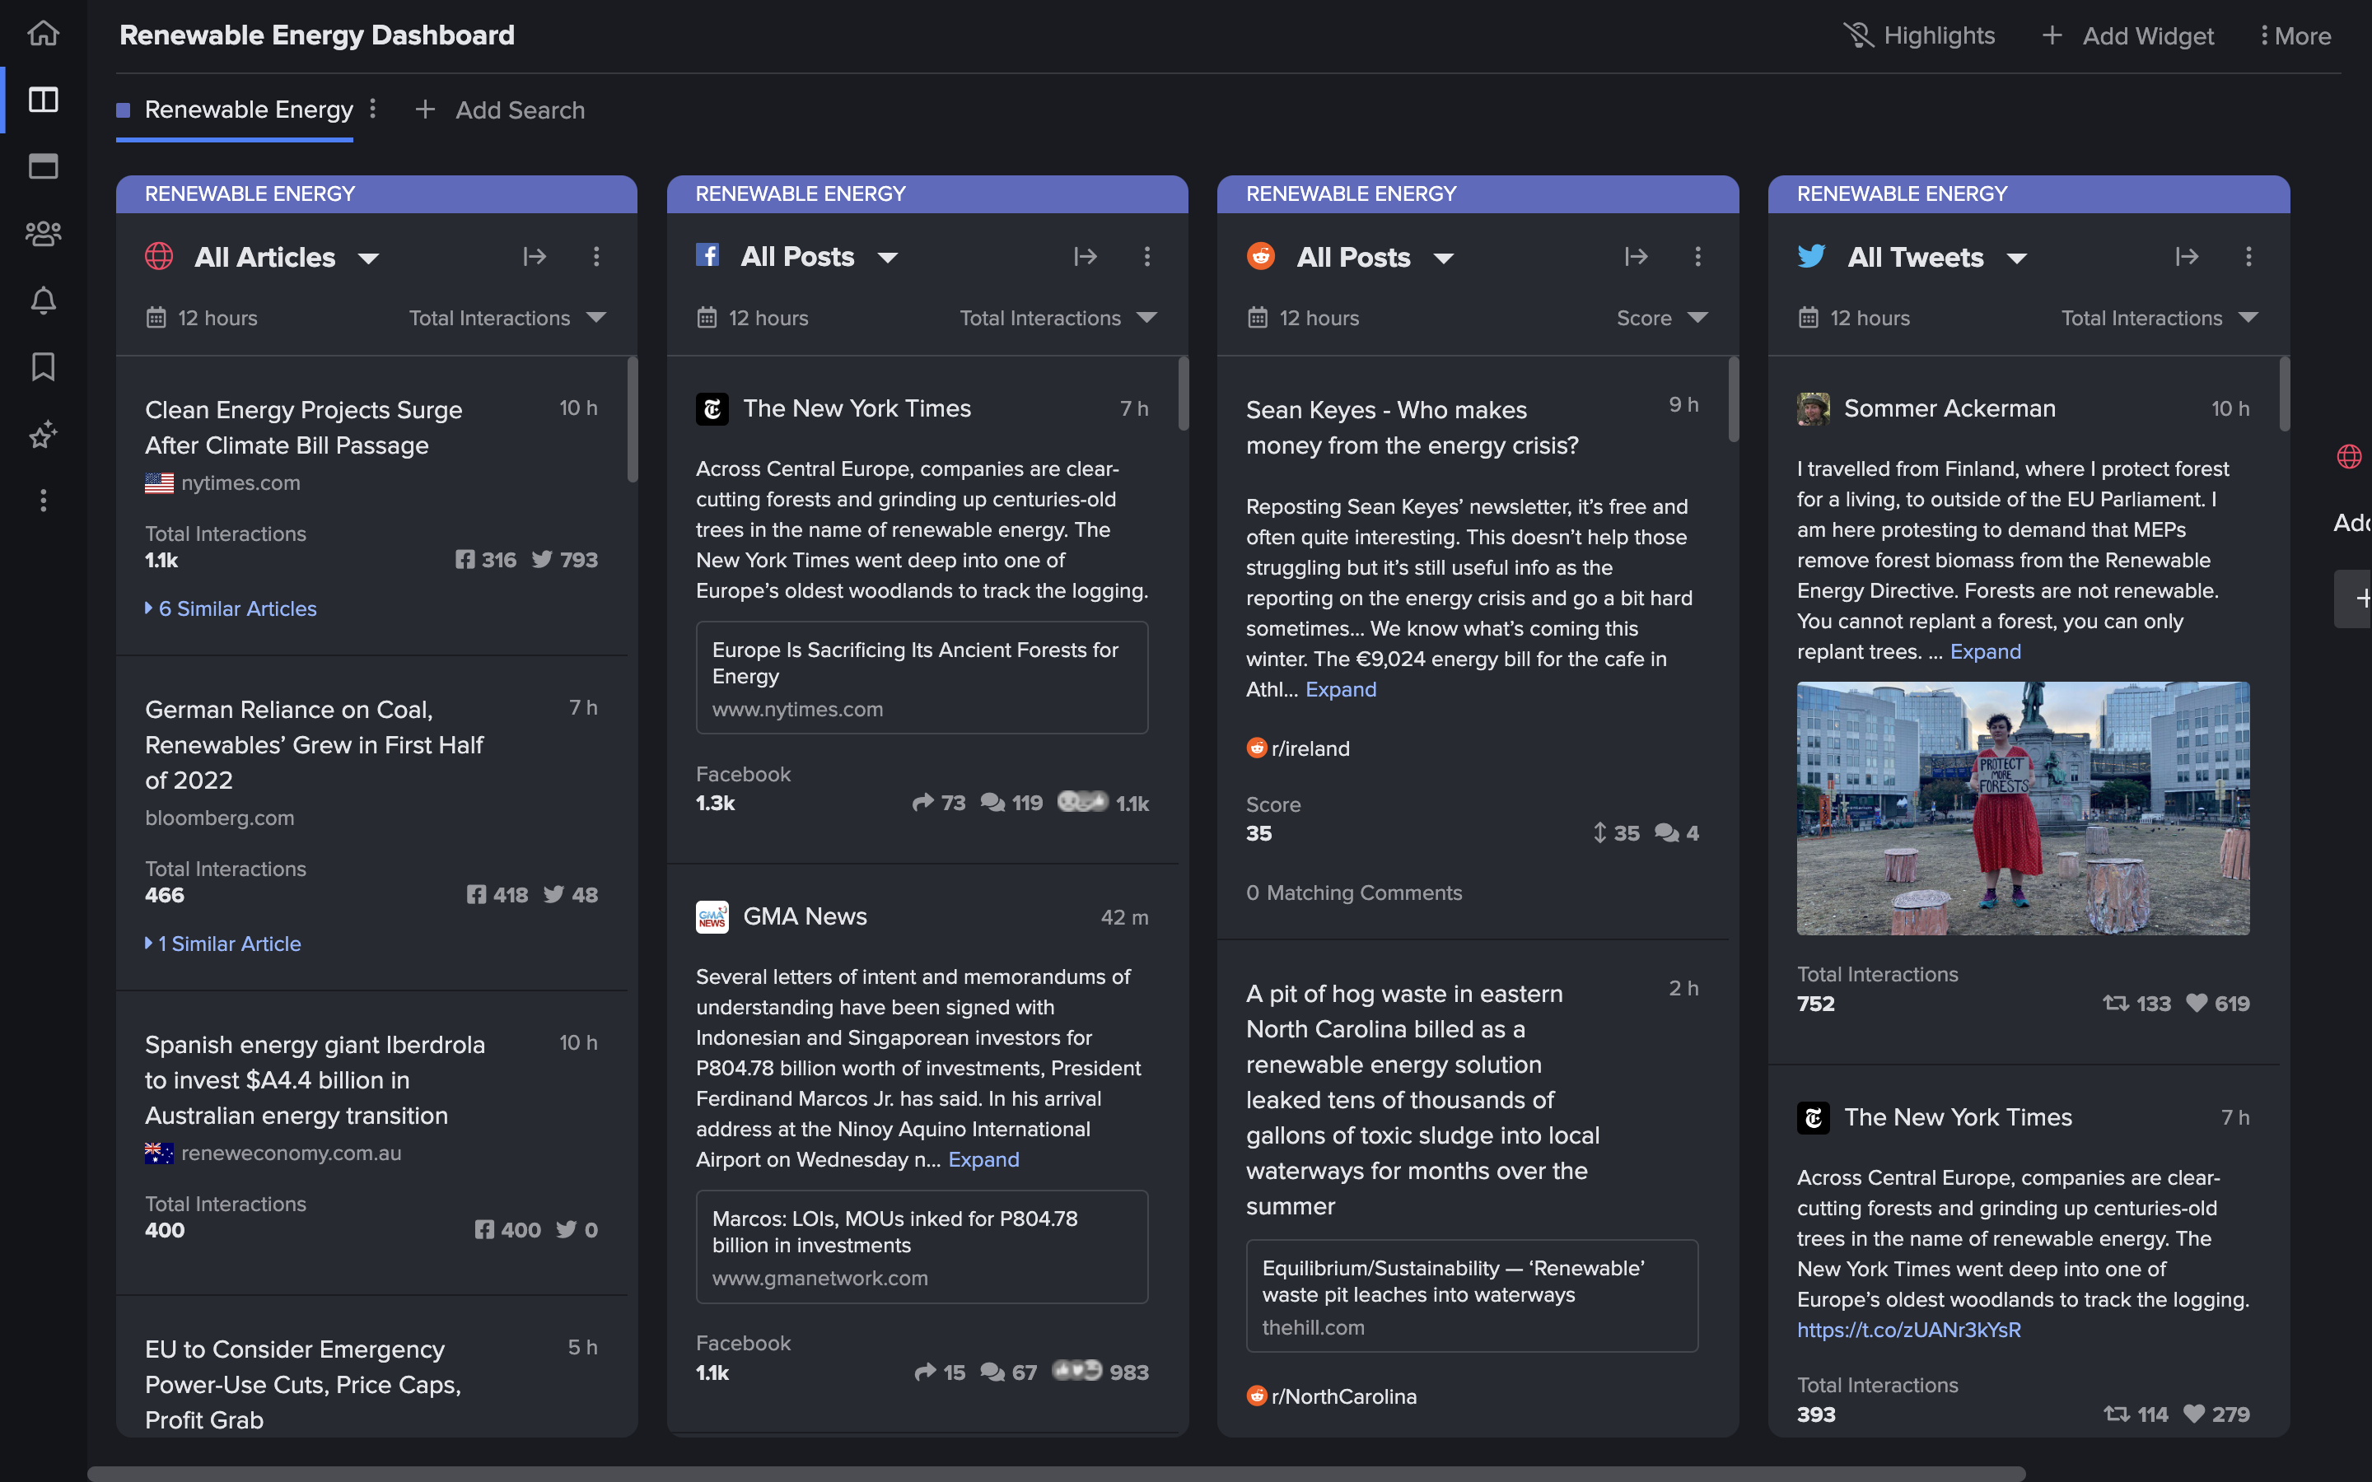
Task: Click the Renewable Energy tab options dots
Action: pyautogui.click(x=372, y=109)
